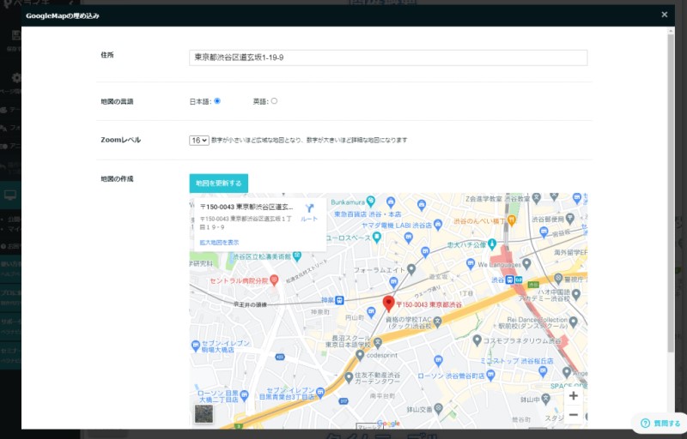Click the ルート link text
Screen dimensions: 687x439
(x=309, y=219)
